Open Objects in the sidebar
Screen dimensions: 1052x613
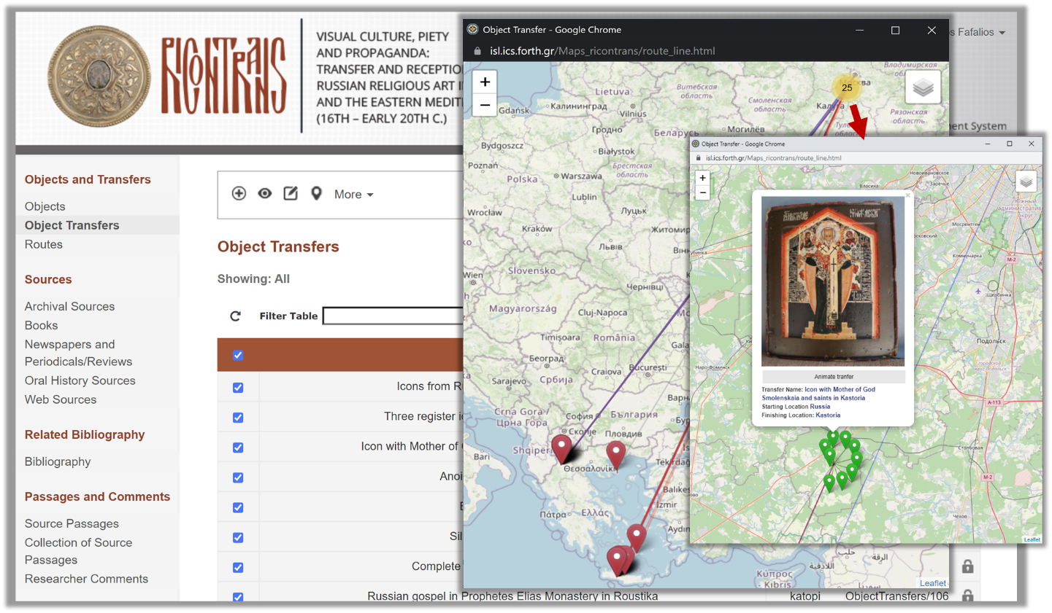coord(45,206)
